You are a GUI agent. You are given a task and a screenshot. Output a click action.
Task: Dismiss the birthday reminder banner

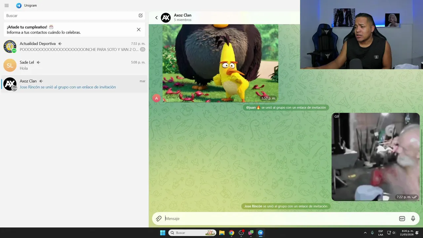pos(138,29)
